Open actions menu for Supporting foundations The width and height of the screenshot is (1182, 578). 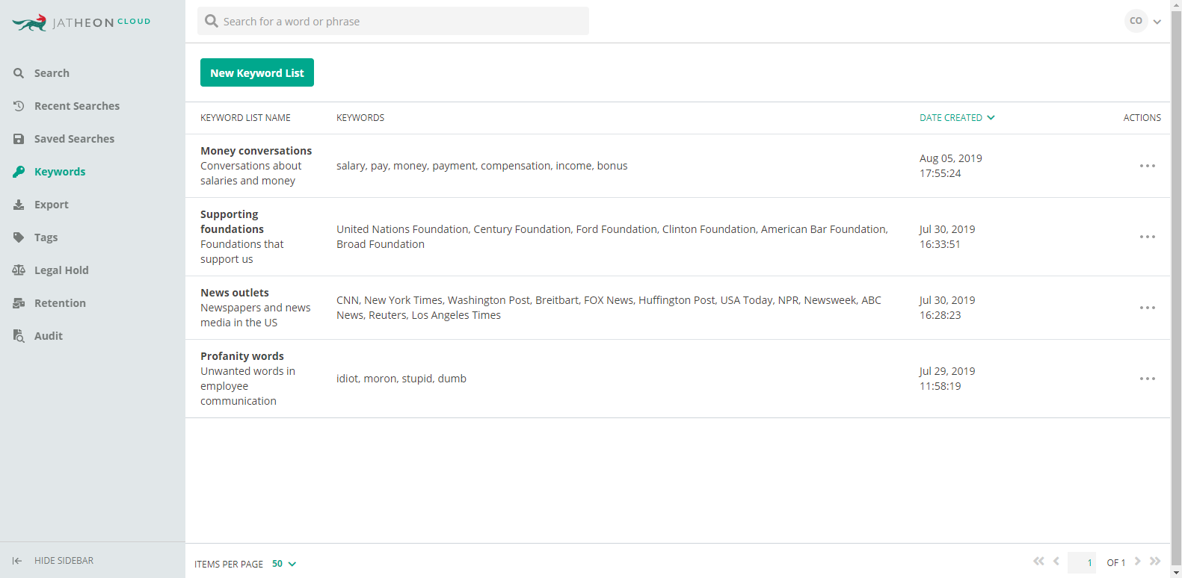click(1148, 237)
